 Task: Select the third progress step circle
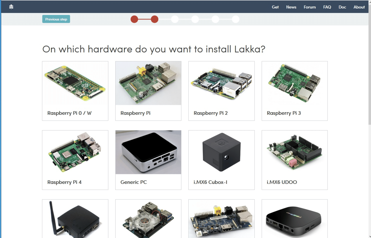(x=175, y=19)
